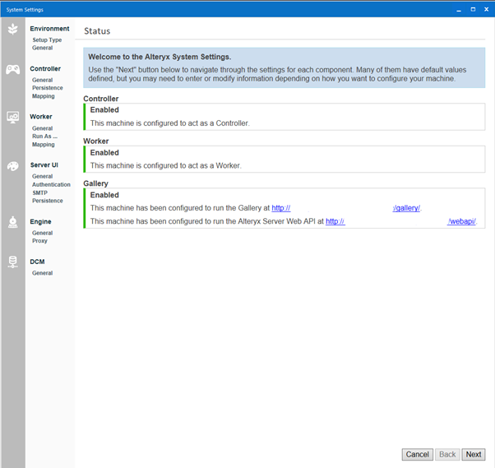Select Run As under Worker

point(45,136)
